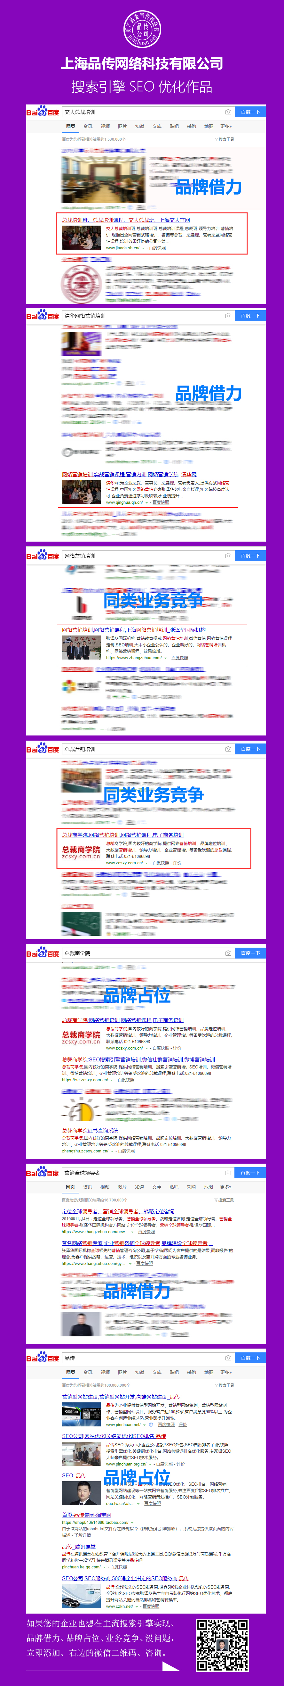
Task: Expand 更多 dropdown in 品传 results
Action: point(226,1373)
